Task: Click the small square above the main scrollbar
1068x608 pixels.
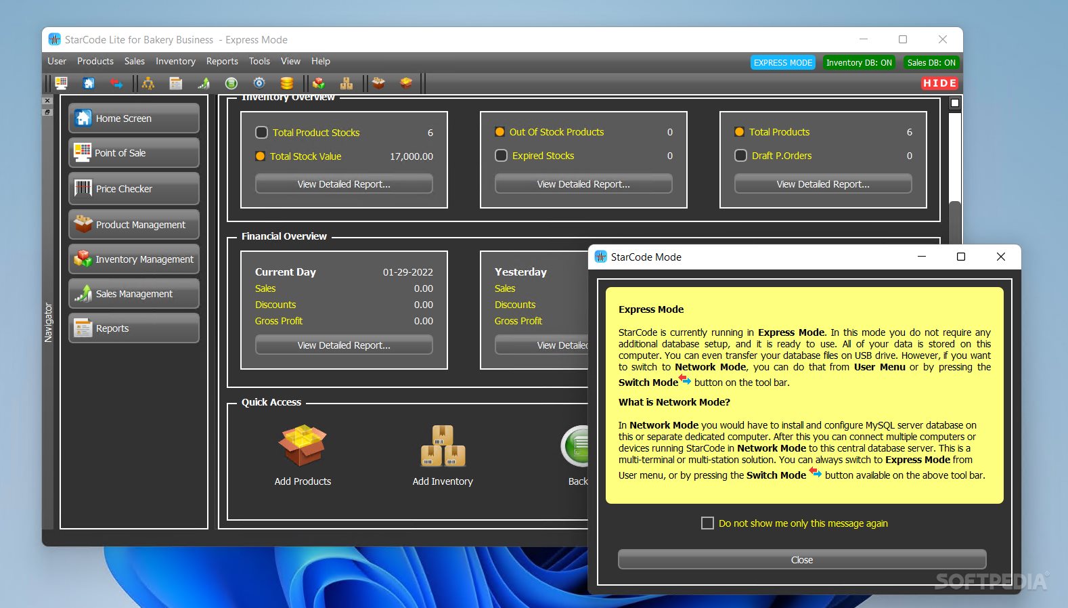Action: 955,103
